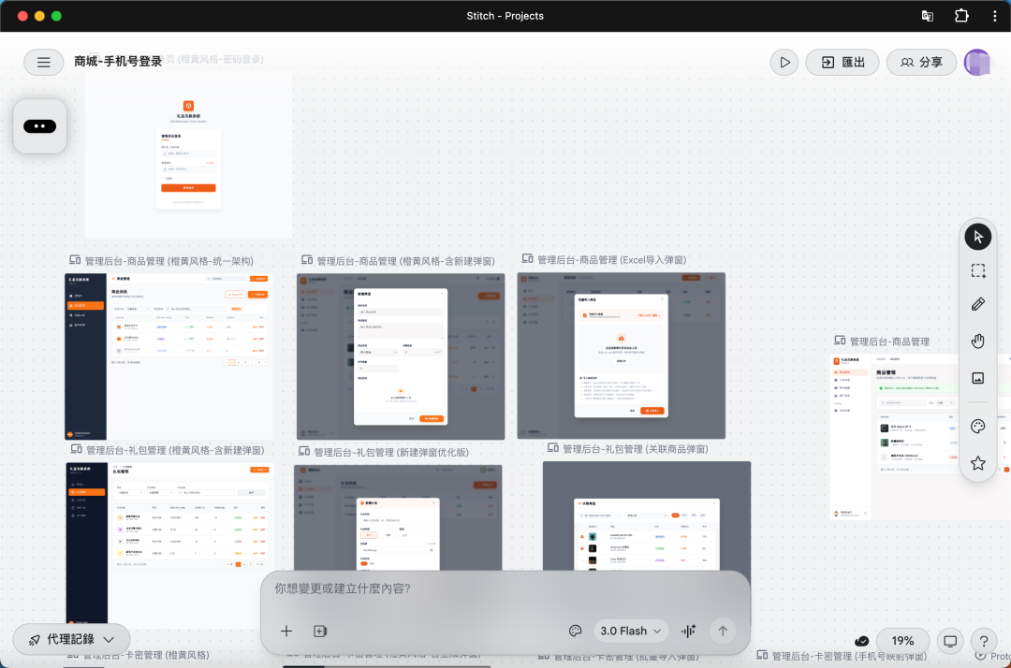Select the cursor pointer tool
Screen dimensions: 1011x668
pyautogui.click(x=977, y=237)
